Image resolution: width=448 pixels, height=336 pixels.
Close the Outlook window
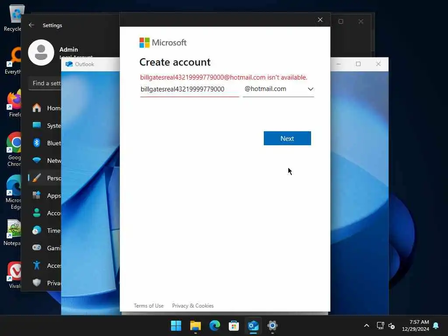click(378, 64)
